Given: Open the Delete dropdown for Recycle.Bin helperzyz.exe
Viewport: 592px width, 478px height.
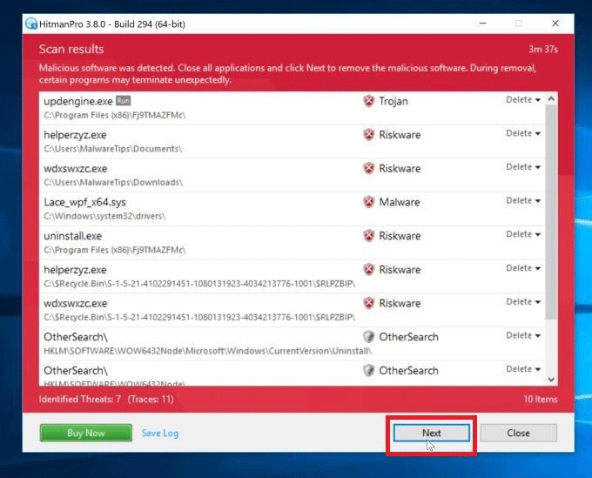Looking at the screenshot, I should click(x=523, y=268).
